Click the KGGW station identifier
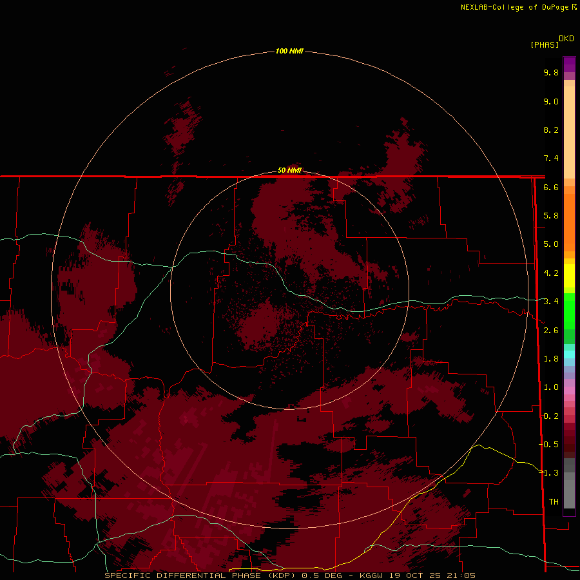Image resolution: width=580 pixels, height=580 pixels. (371, 575)
